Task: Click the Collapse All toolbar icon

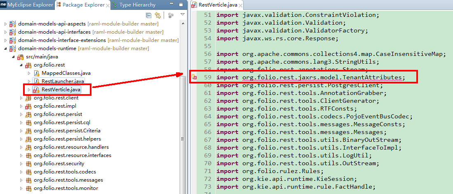Action: 148,15
